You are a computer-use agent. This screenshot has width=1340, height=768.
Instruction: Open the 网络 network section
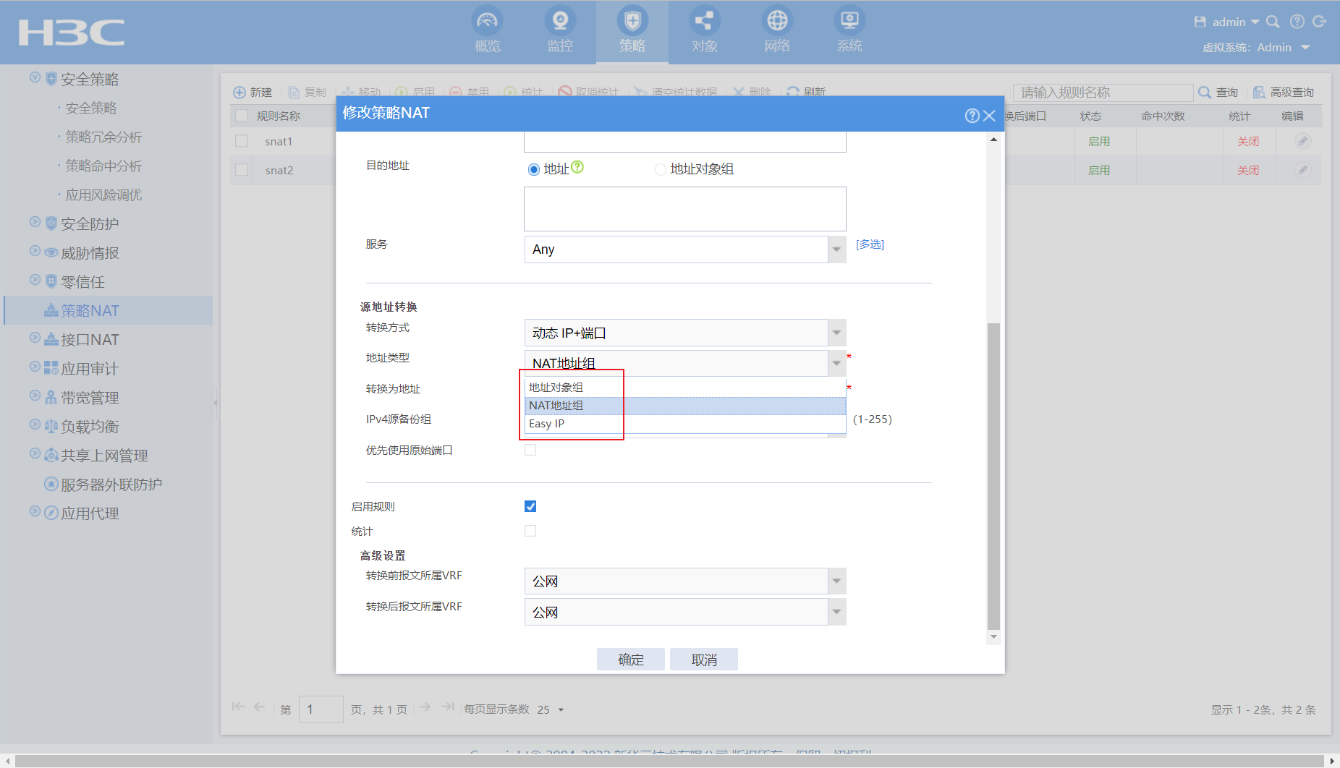click(x=777, y=30)
